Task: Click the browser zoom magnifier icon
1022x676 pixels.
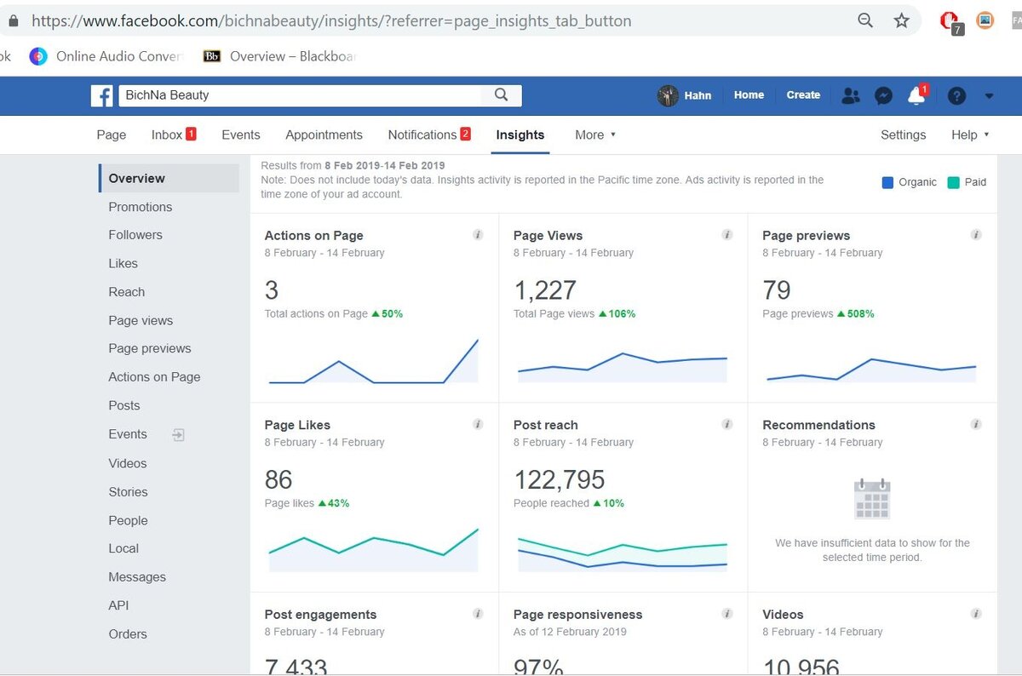Action: click(865, 21)
